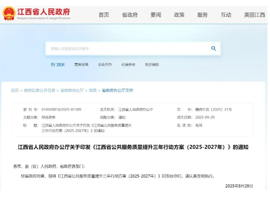Click the 首页 breadcrumb link
Screen dimensions: 270x199
[x=15, y=90]
